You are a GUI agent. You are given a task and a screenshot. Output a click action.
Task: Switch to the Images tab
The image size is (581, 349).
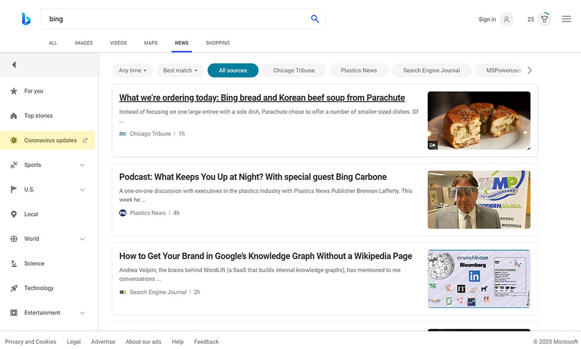pyautogui.click(x=84, y=43)
